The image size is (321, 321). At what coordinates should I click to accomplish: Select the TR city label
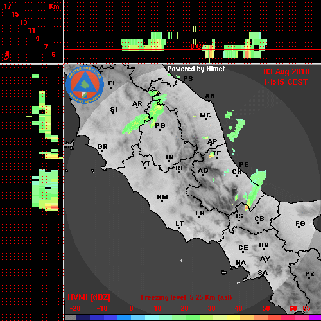tap(169, 157)
